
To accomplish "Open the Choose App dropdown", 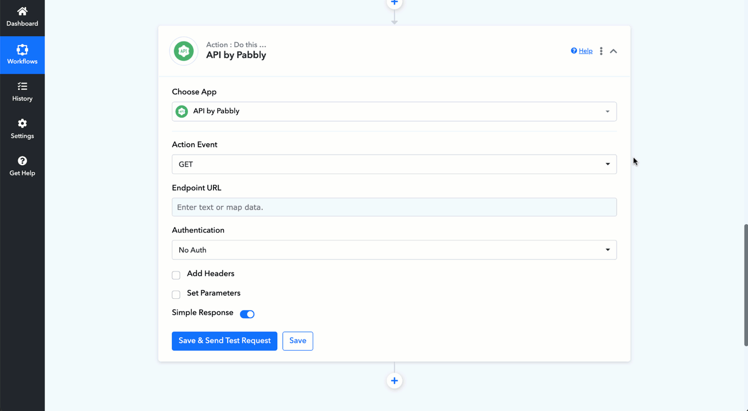I will pyautogui.click(x=394, y=112).
